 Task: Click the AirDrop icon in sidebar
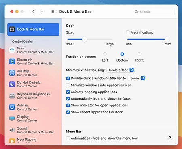[12, 73]
